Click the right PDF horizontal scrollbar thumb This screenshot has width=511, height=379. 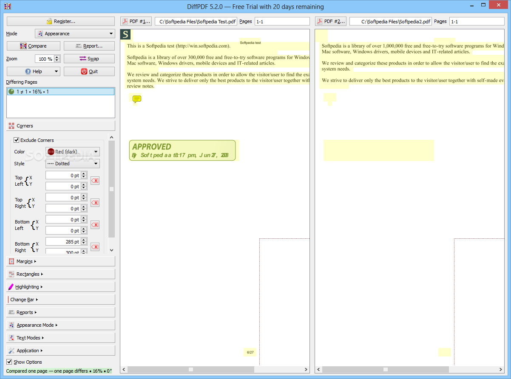(385, 369)
